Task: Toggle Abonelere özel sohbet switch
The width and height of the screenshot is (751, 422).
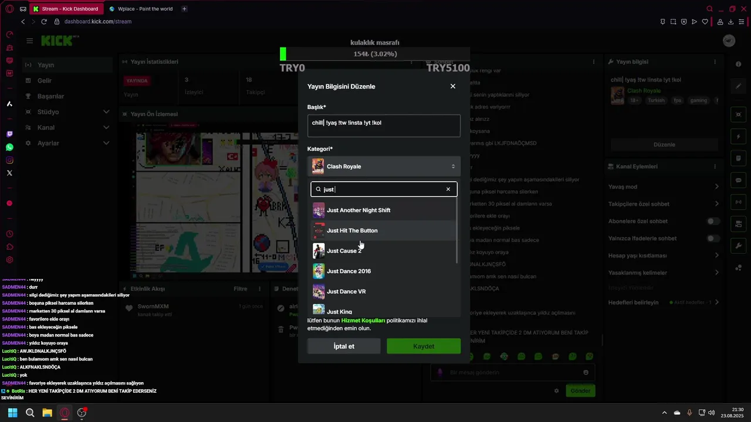Action: (x=713, y=221)
